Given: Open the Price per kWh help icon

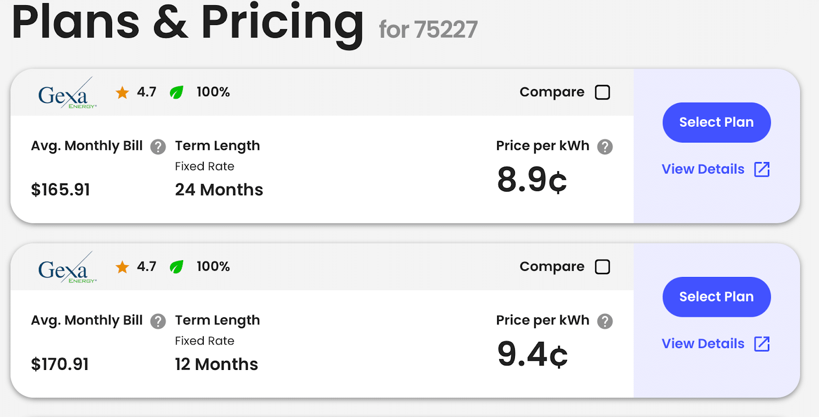Looking at the screenshot, I should click(x=606, y=147).
